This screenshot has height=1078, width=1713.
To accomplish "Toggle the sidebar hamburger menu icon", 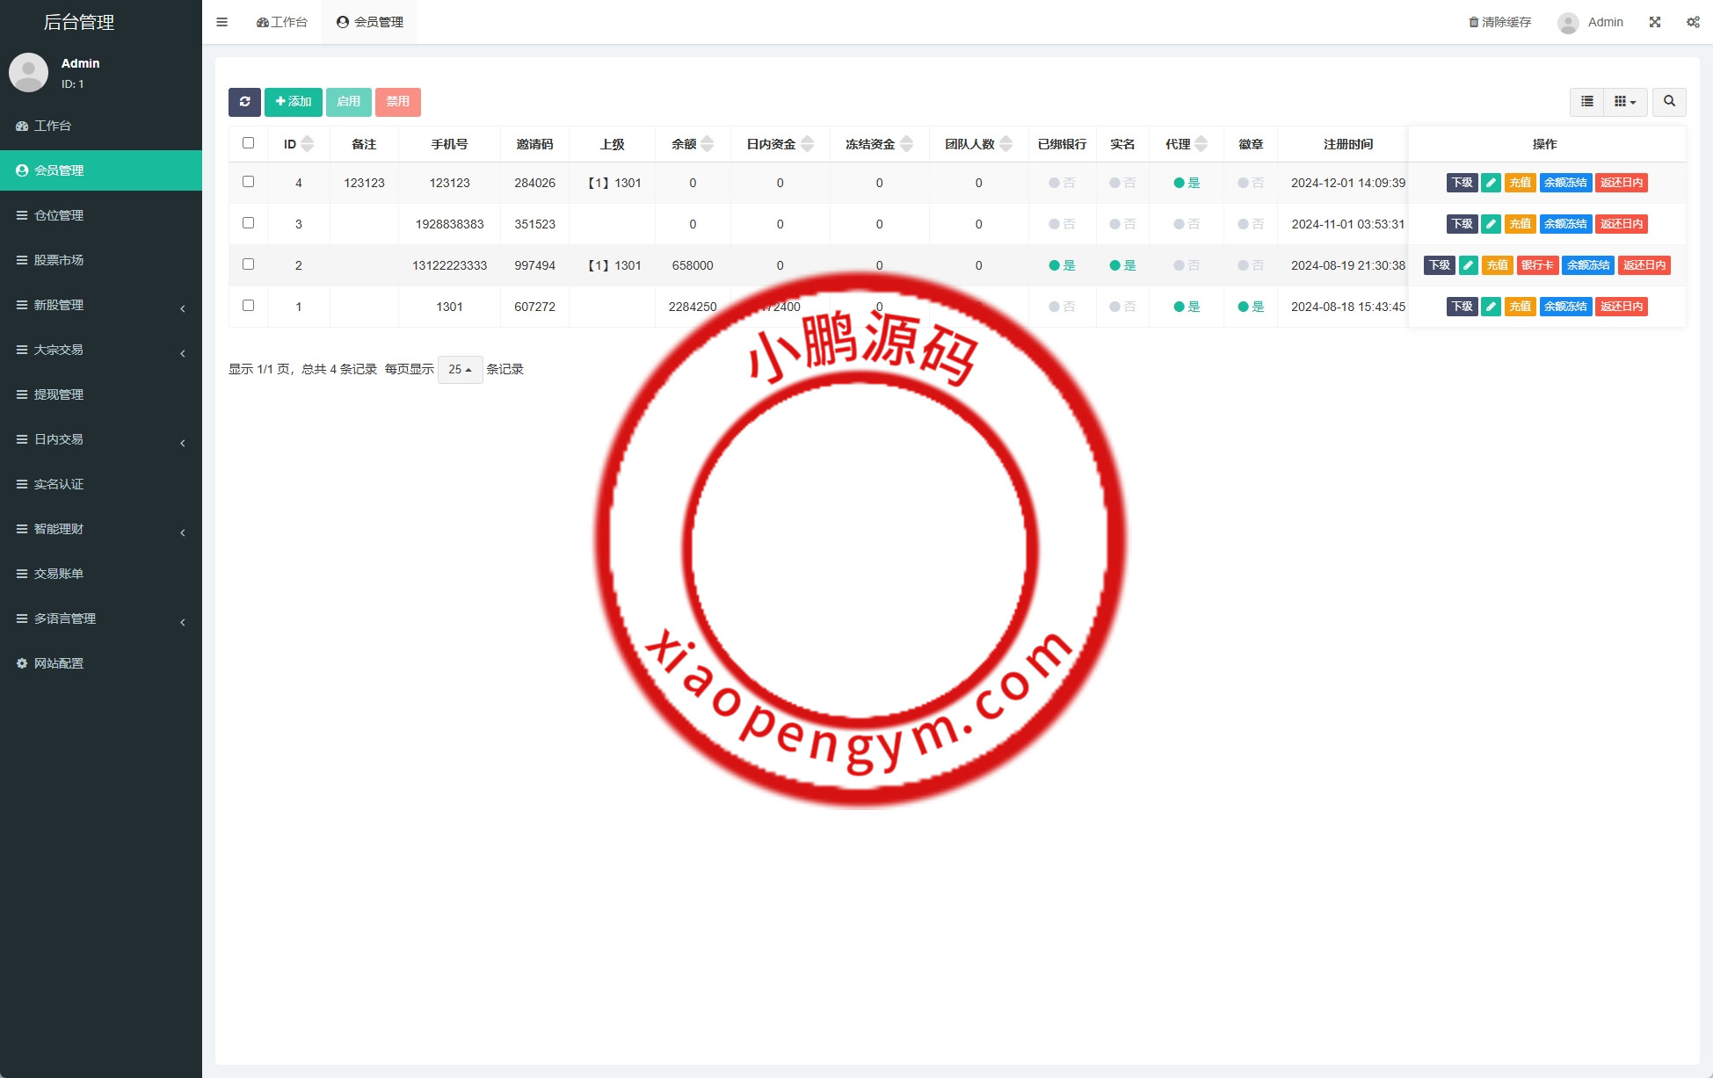I will pos(222,22).
